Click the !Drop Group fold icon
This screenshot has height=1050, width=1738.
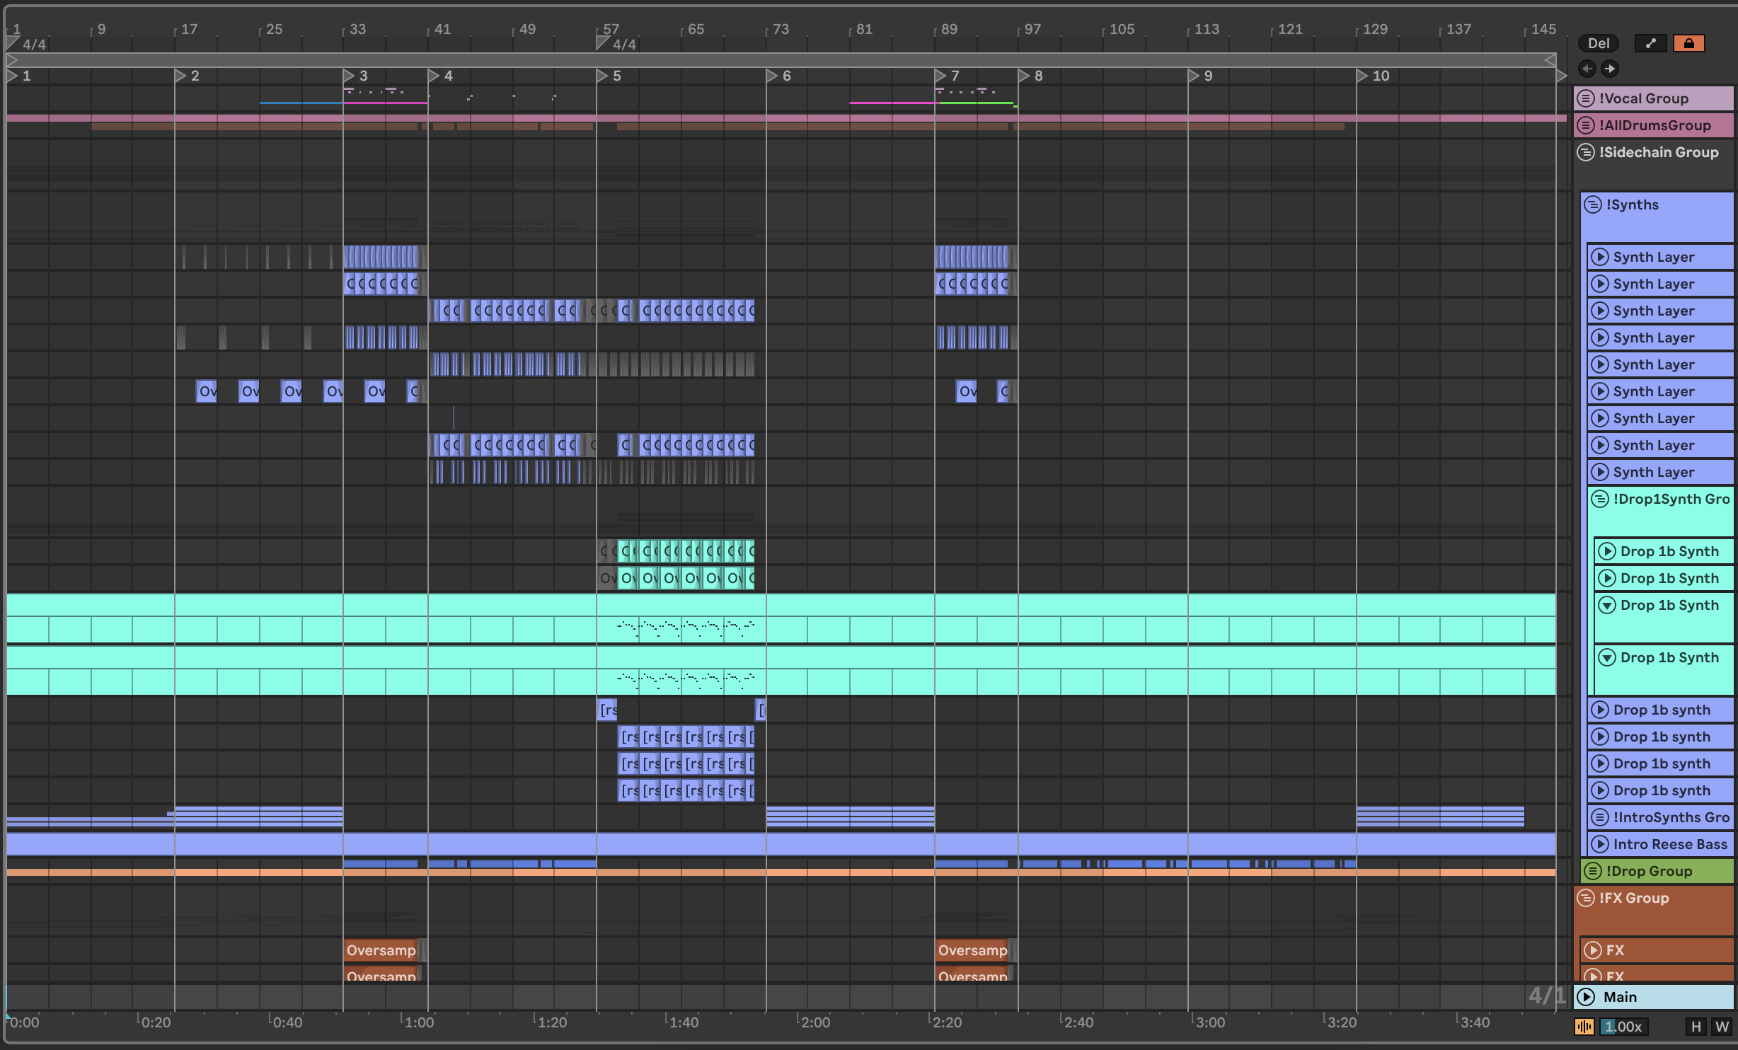[x=1593, y=871]
